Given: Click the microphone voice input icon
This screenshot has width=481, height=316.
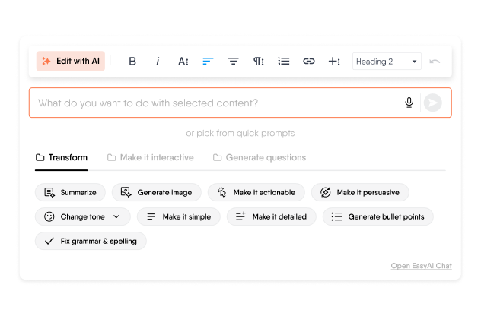Looking at the screenshot, I should coord(409,103).
